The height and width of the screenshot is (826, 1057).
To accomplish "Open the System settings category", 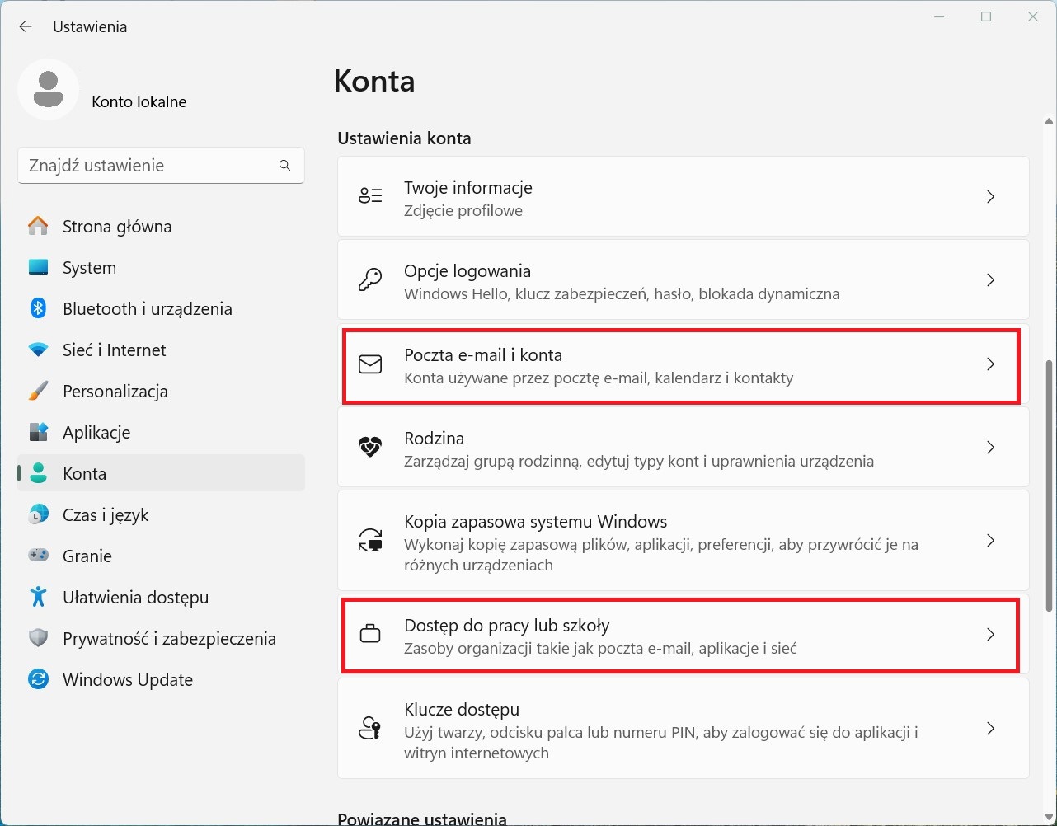I will [161, 267].
